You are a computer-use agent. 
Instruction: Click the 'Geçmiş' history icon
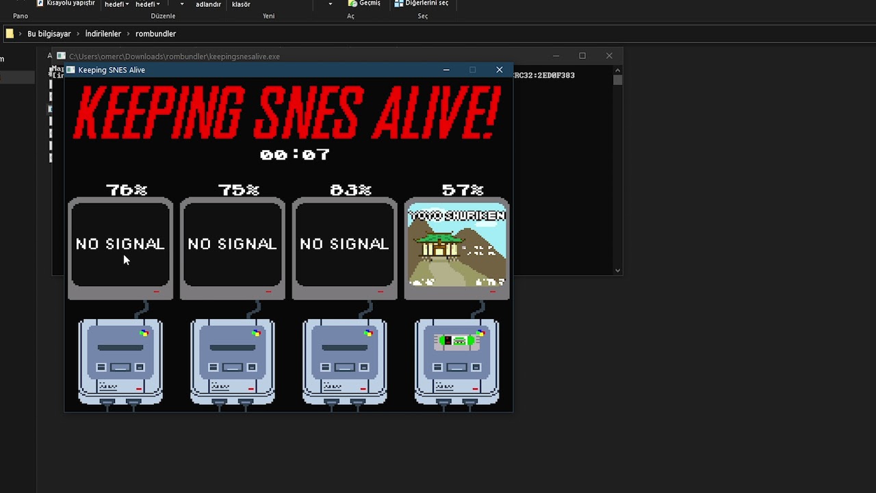352,3
